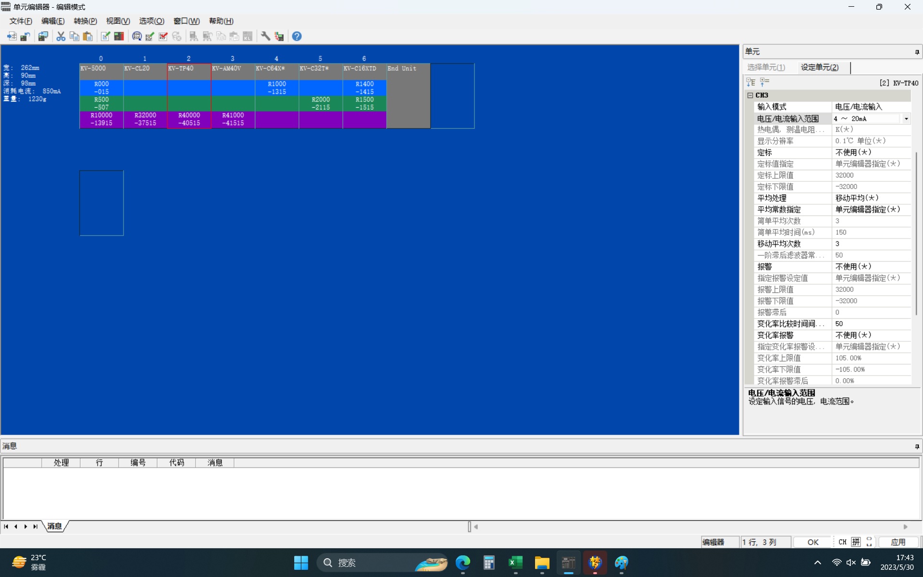Viewport: 923px width, 577px height.
Task: Open the 4~20mA input range dropdown
Action: click(x=906, y=119)
